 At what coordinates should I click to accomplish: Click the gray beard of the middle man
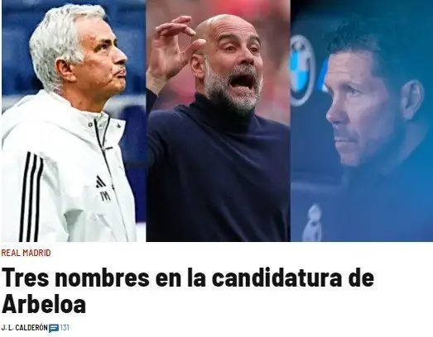point(232,87)
